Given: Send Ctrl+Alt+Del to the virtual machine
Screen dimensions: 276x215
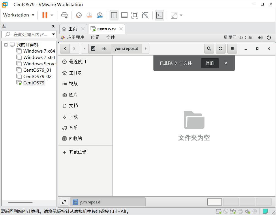Looking at the screenshot, I should click(x=64, y=15).
